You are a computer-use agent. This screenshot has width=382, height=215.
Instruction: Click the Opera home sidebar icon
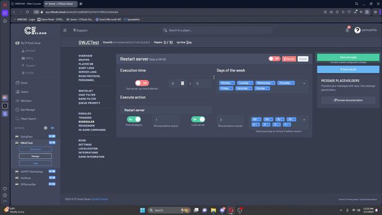(5, 13)
